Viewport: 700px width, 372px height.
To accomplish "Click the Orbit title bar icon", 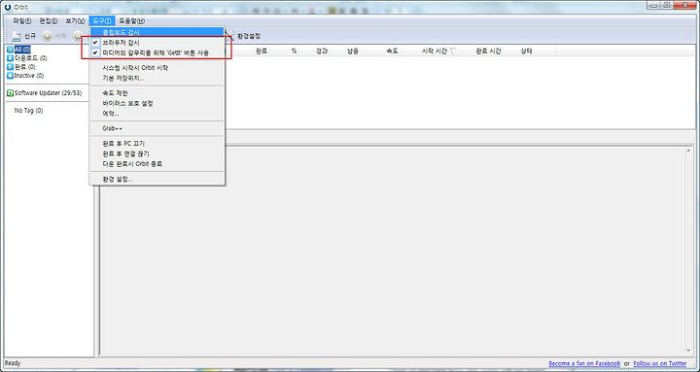I will [x=8, y=7].
